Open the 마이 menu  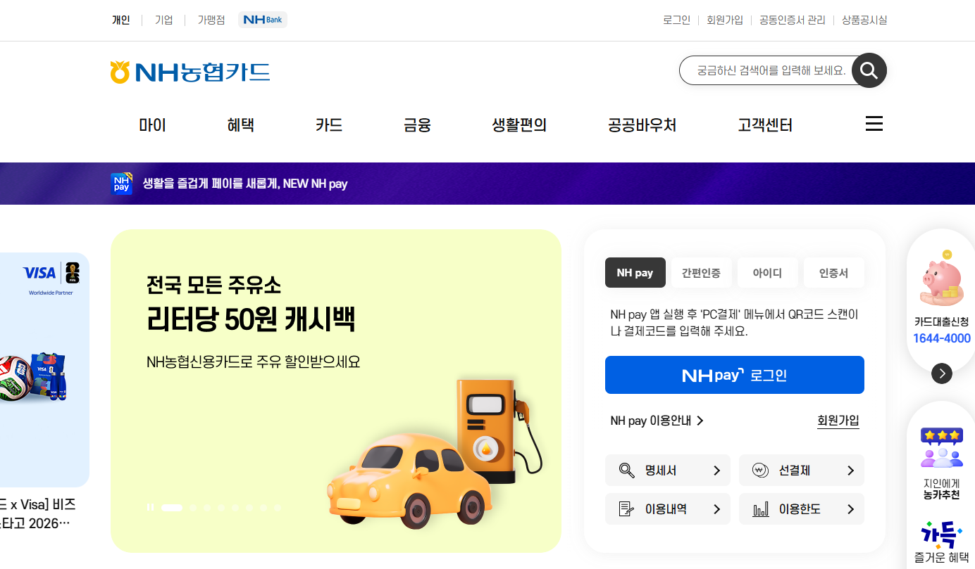[x=152, y=125]
